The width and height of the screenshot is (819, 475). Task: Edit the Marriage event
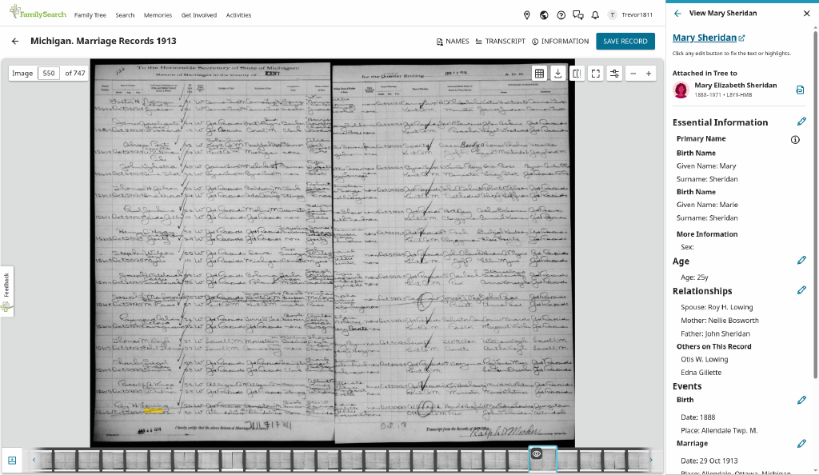801,444
